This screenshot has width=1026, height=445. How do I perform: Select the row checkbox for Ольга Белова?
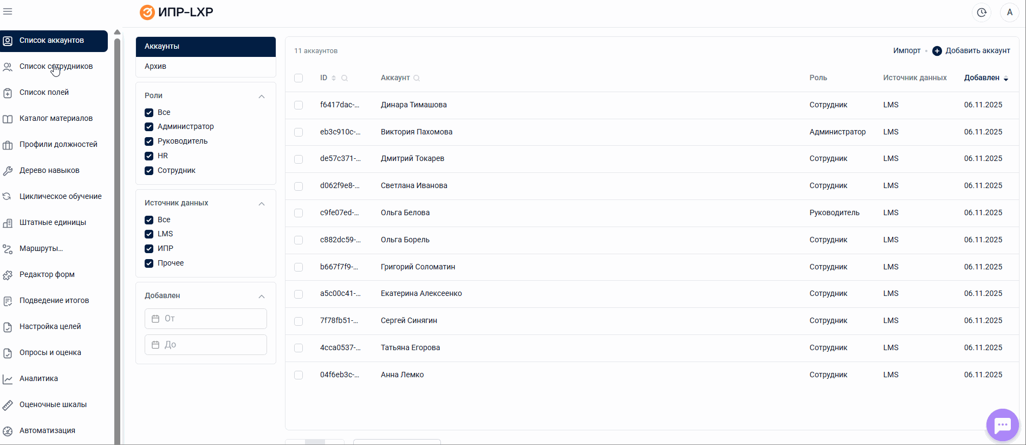coord(298,213)
